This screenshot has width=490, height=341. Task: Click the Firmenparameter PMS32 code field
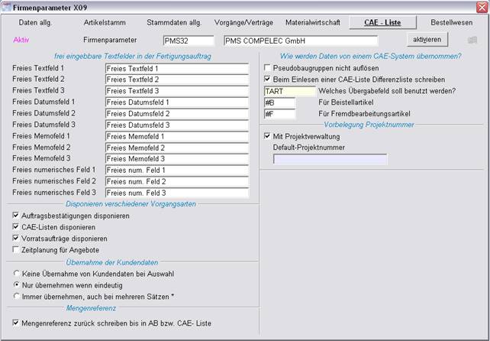(189, 41)
